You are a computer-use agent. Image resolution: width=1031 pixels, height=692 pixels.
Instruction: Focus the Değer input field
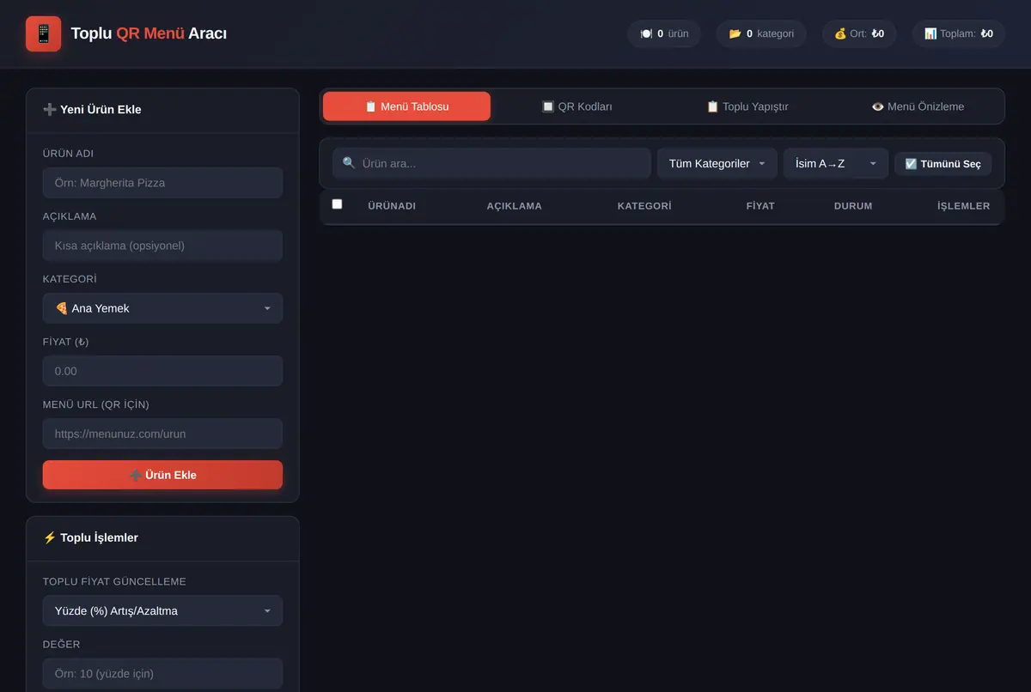(162, 674)
